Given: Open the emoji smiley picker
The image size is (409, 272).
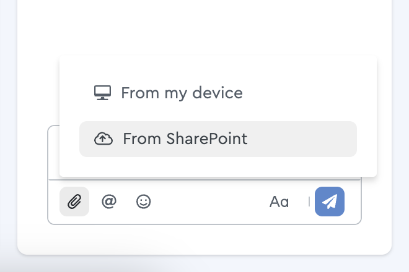Looking at the screenshot, I should click(x=144, y=202).
